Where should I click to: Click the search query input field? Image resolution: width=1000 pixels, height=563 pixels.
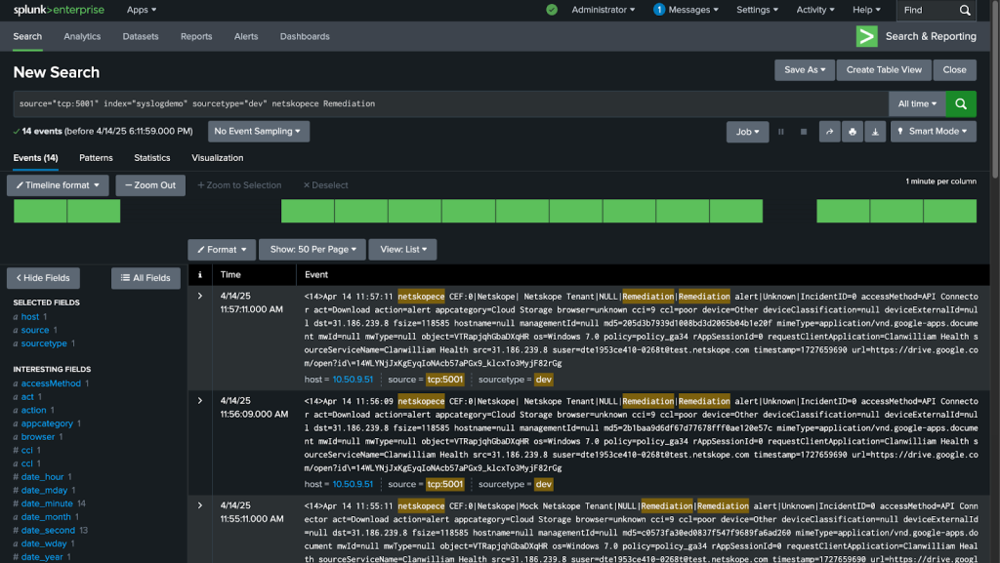(450, 103)
